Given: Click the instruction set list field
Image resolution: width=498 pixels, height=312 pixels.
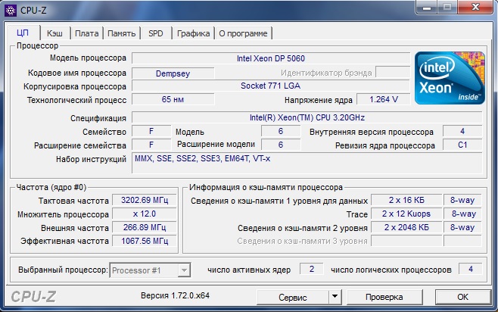Looking at the screenshot, I should pos(306,163).
